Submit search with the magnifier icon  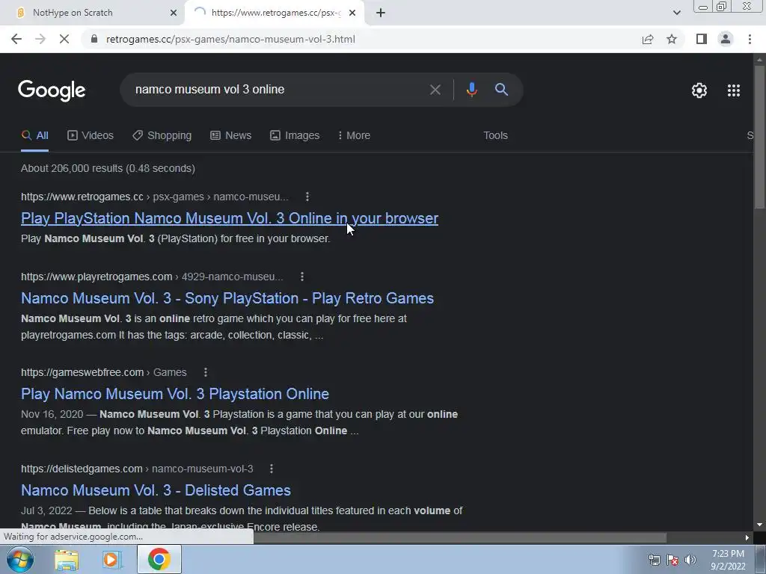click(501, 90)
